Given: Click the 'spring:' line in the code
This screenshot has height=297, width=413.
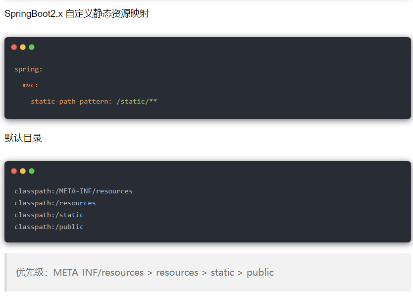Looking at the screenshot, I should click(28, 69).
